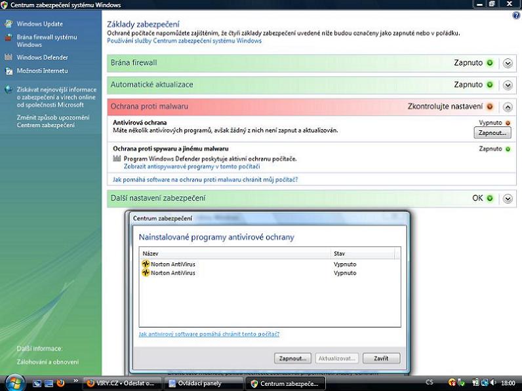Collapse the Ochrana proti malwaru section

[x=508, y=107]
